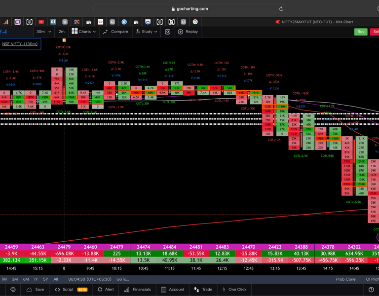Image resolution: width=379 pixels, height=296 pixels.
Task: Click the browser reload icon in address bar
Action: 281,9
